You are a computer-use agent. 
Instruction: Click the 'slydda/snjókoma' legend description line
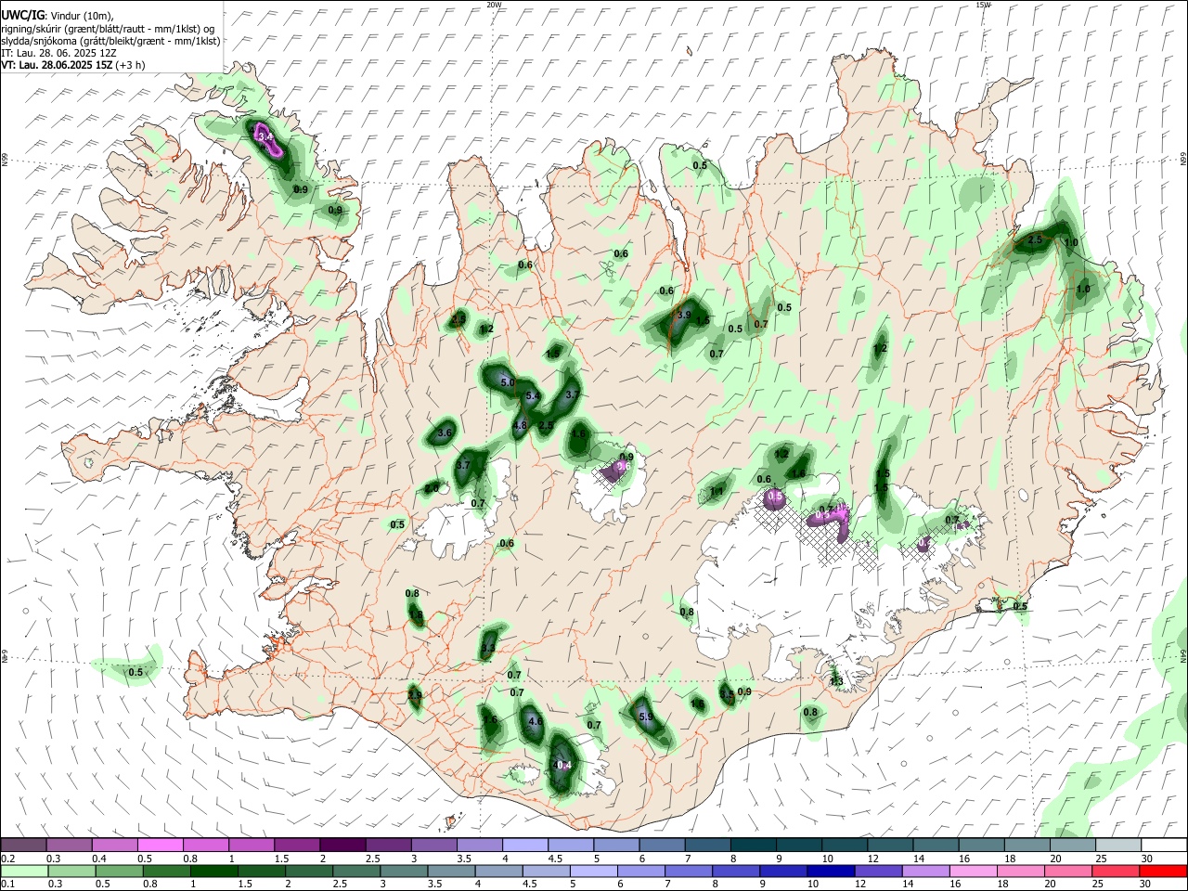pos(110,41)
